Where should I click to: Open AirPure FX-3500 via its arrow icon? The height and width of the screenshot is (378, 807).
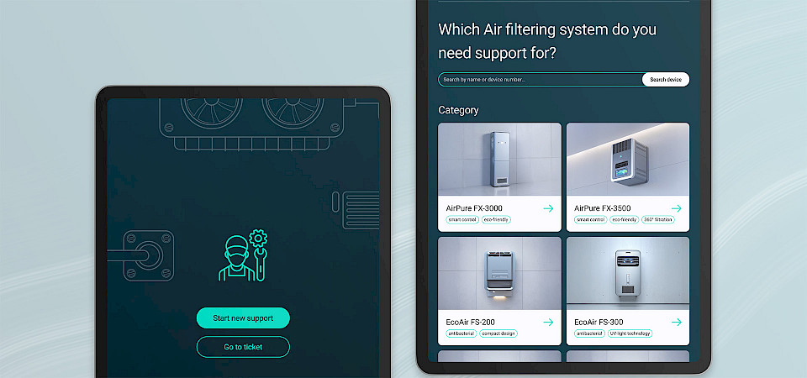point(676,208)
